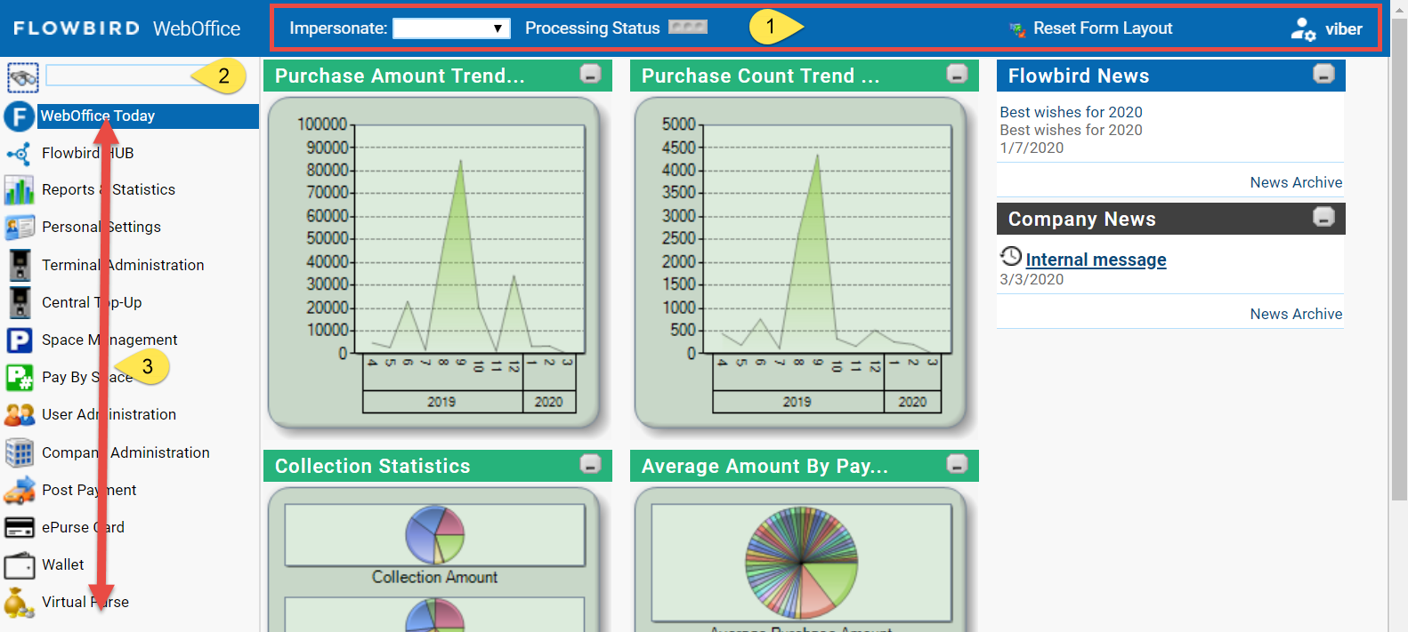Collapse the Purchase Amount Trend panel
1408x632 pixels.
591,74
